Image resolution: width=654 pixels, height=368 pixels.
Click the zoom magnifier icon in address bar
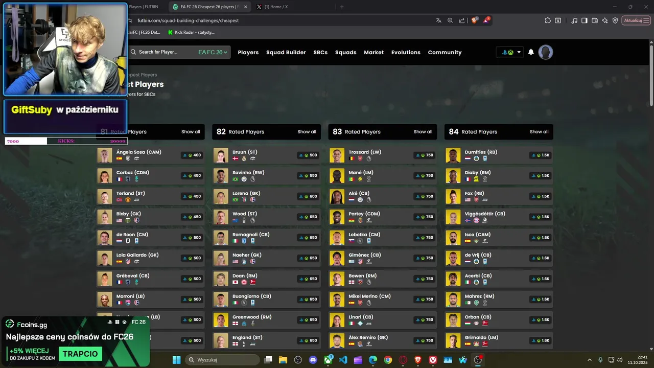(450, 20)
